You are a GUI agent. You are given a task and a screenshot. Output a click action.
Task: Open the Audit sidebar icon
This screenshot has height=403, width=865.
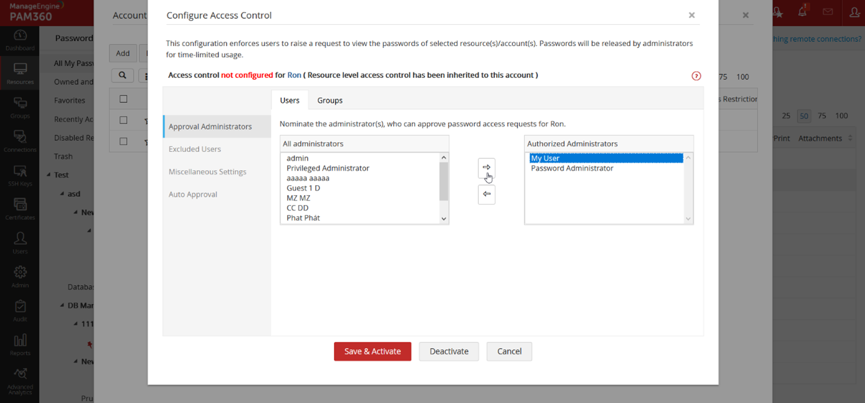click(20, 310)
